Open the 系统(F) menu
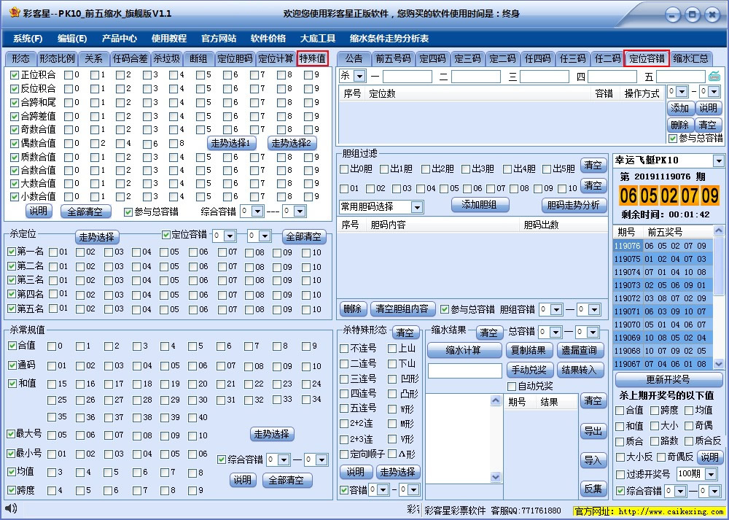The image size is (729, 520). pos(26,39)
